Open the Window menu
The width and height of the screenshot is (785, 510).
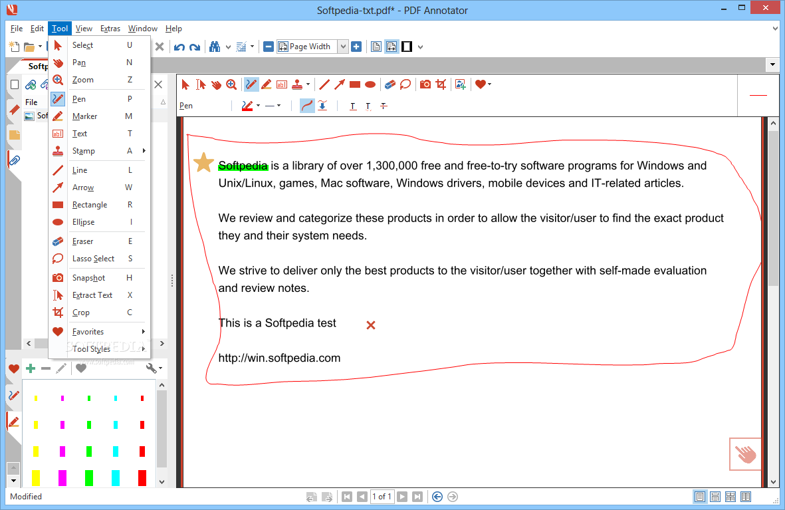[x=143, y=29]
